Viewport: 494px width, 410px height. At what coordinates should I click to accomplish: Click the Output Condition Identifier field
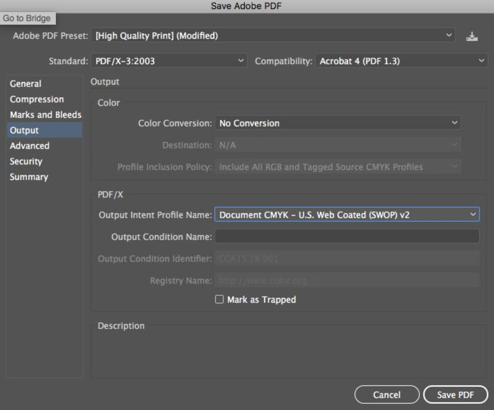click(x=347, y=258)
